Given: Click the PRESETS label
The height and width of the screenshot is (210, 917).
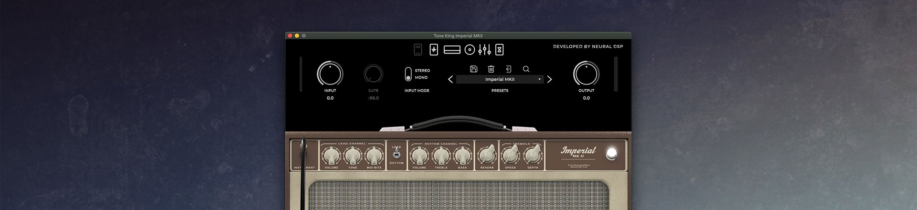Looking at the screenshot, I should click(x=500, y=91).
